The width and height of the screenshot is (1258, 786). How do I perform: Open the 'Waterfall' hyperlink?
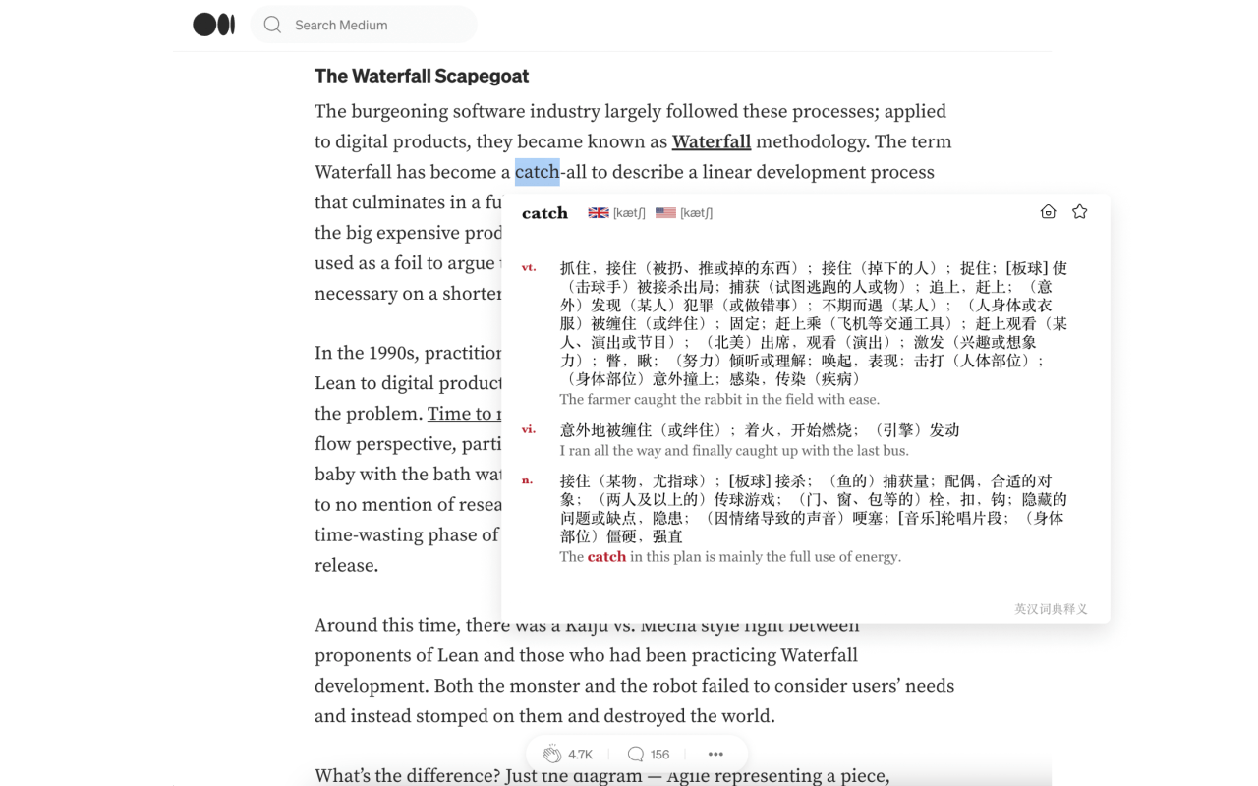click(x=711, y=140)
